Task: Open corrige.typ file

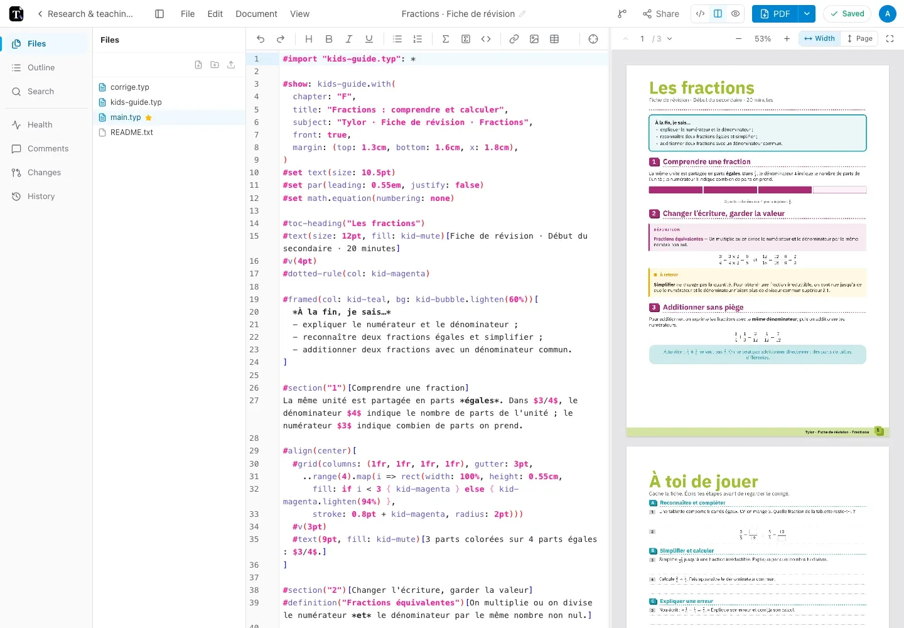Action: [169, 87]
